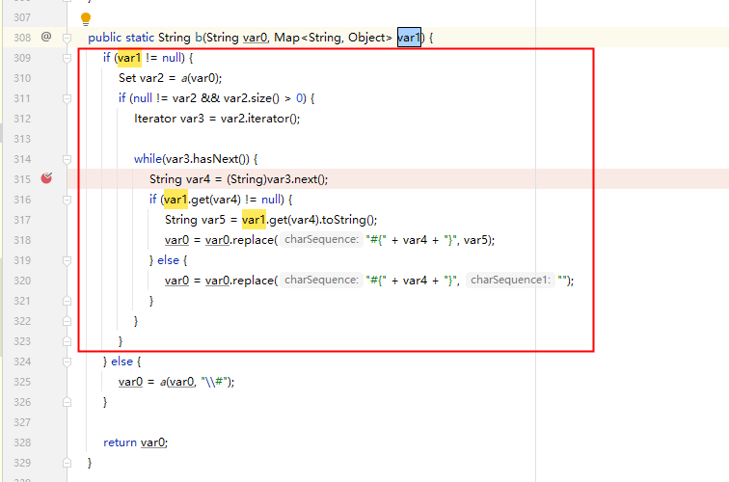This screenshot has width=729, height=482.
Task: Click var3.hasNext() in the while condition
Action: pos(207,159)
